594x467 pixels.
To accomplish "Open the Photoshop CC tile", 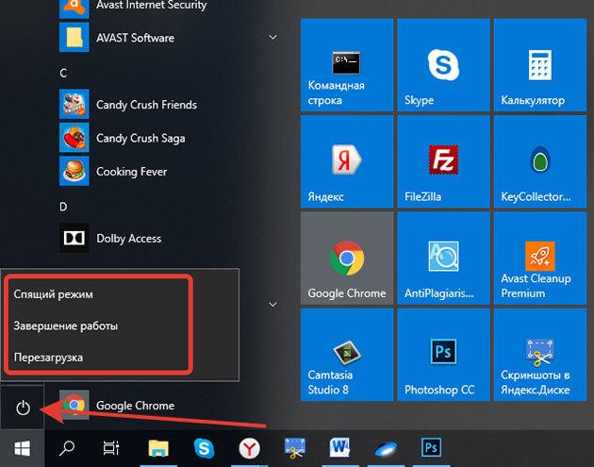I will click(443, 355).
